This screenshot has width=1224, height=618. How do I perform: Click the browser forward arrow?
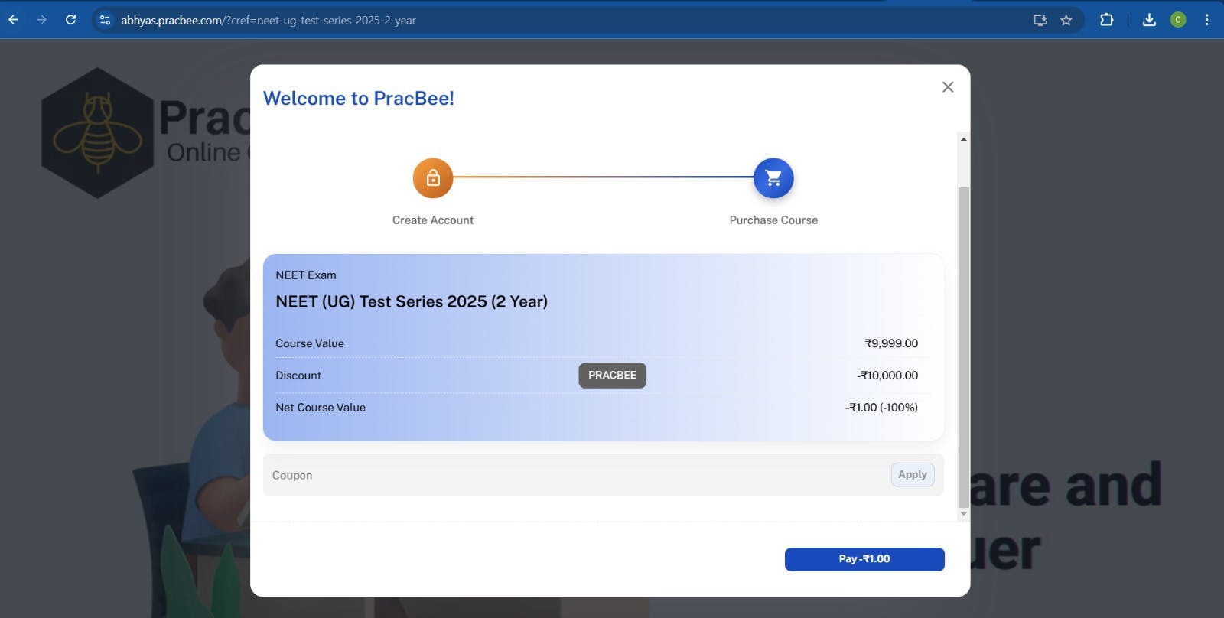click(x=42, y=20)
